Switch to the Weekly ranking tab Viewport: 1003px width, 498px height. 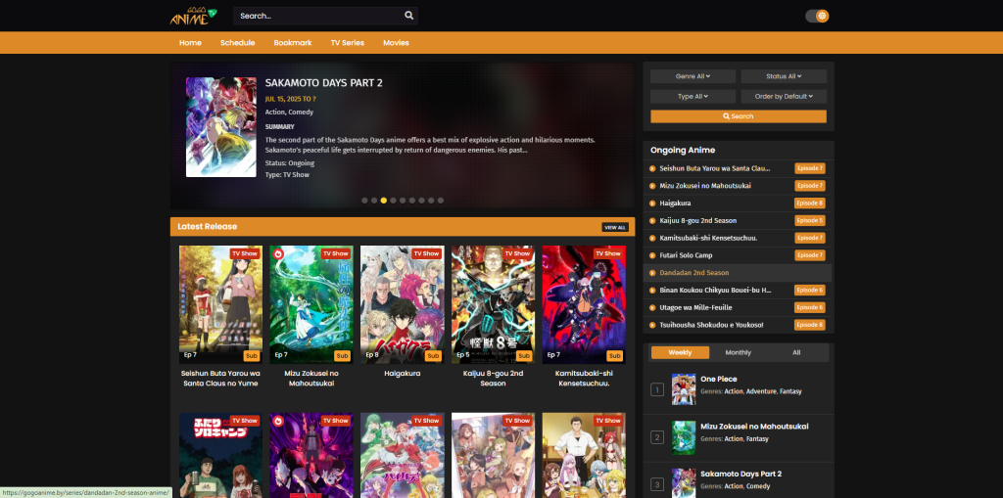point(680,353)
